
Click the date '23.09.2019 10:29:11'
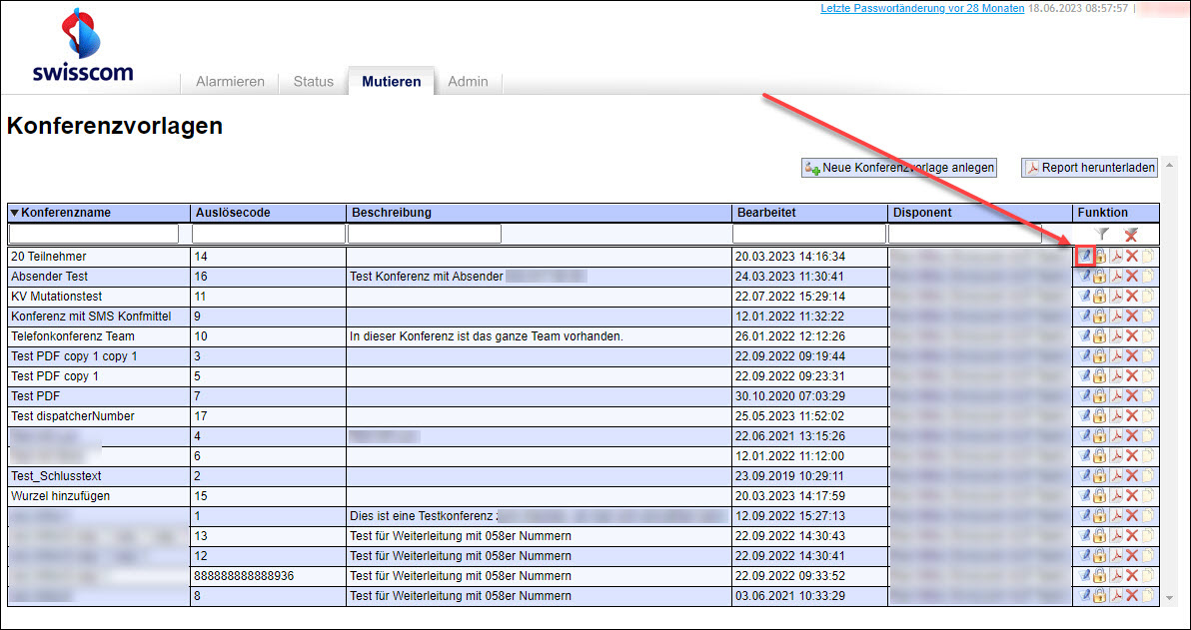tap(790, 475)
